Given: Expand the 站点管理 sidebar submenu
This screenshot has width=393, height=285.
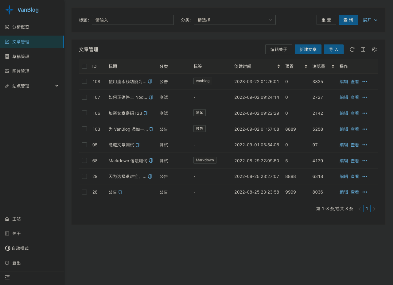Looking at the screenshot, I should pos(32,86).
